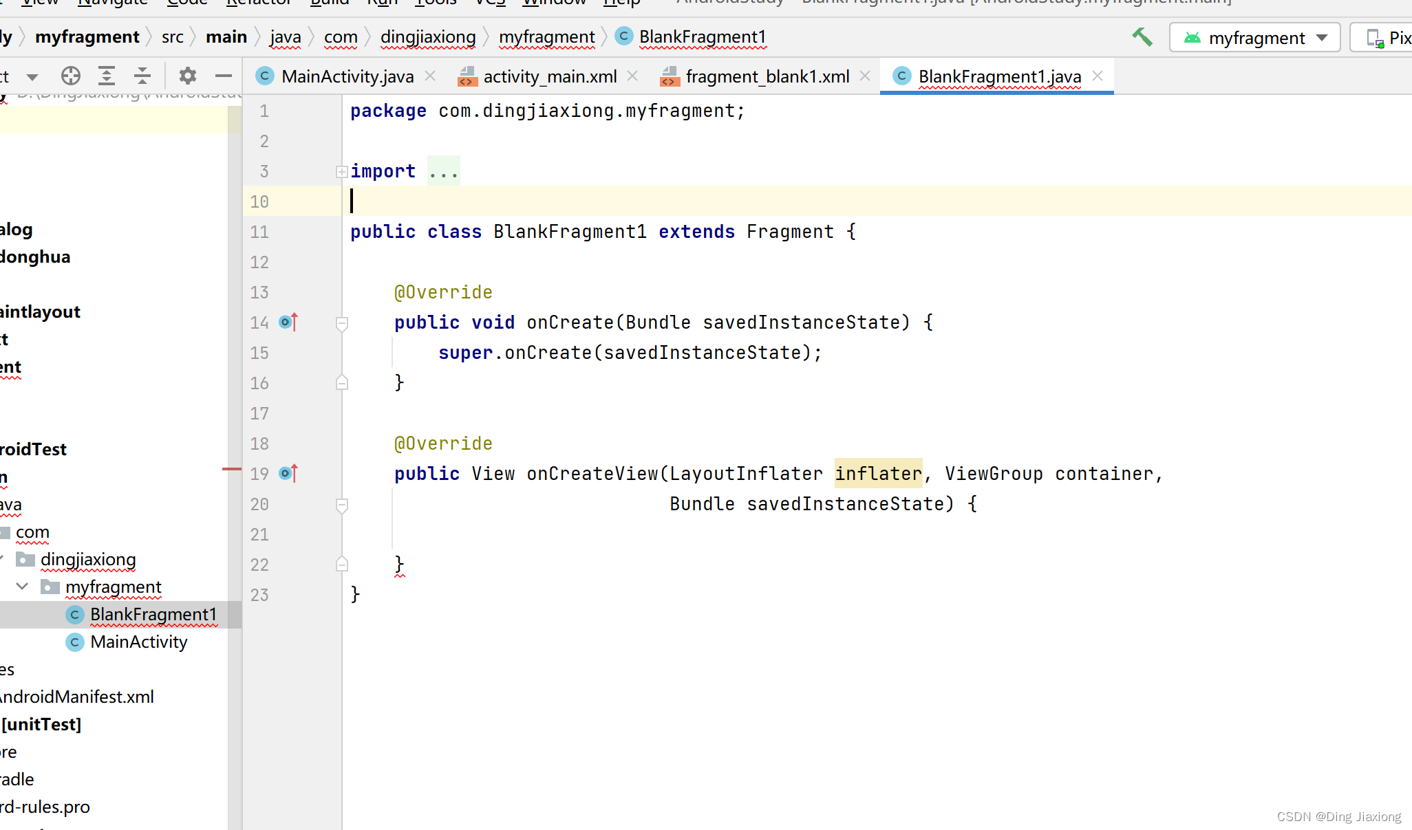Switch to fragment_blank1.xml tab
The height and width of the screenshot is (830, 1412).
[767, 76]
